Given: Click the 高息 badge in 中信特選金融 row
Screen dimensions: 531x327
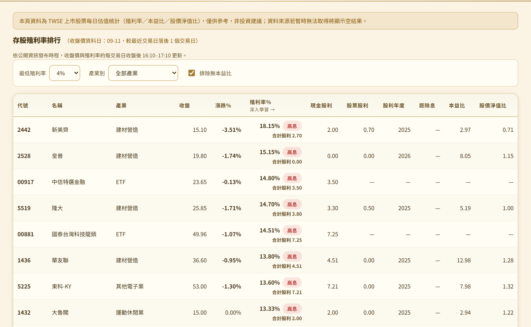Looking at the screenshot, I should tap(292, 178).
